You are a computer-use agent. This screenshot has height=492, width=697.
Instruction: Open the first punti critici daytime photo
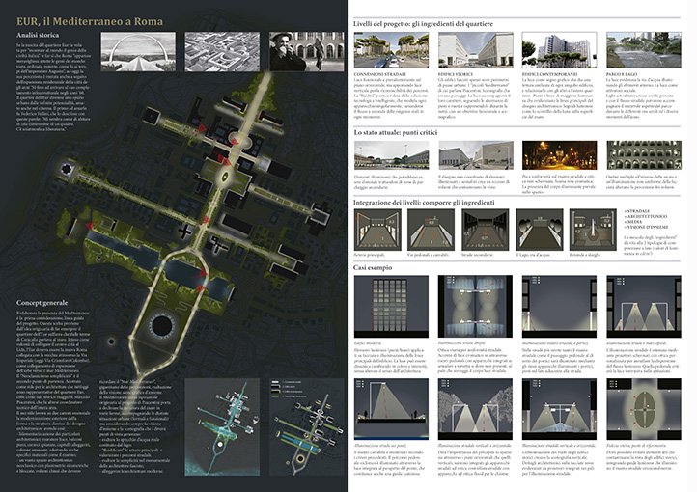click(391, 155)
